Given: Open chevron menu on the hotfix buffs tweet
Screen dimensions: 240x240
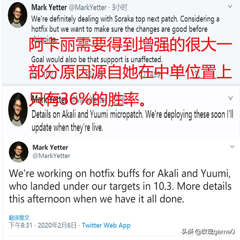Looking at the screenshot, I should pos(232,147).
